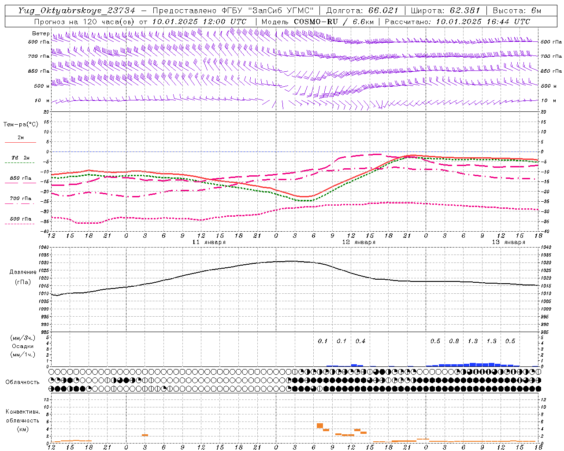This screenshot has height=451, width=564.
Task: Click the Рассчитано 10.01.2025 16:44 UTC timestamp
Action: coord(457,22)
